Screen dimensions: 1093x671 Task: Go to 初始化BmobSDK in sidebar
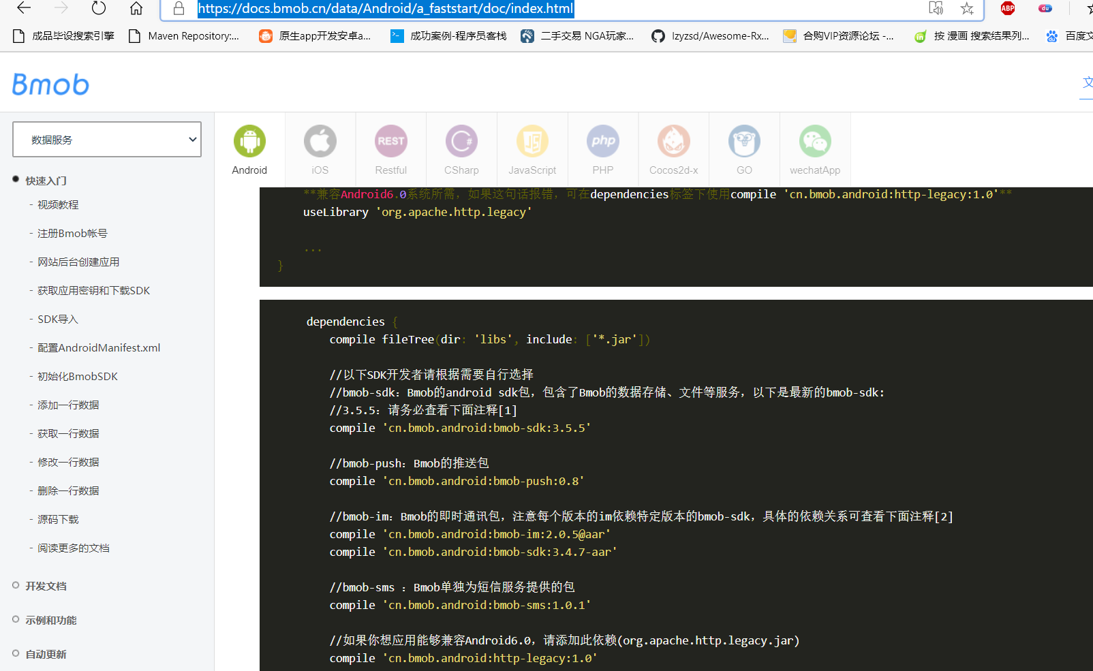coord(78,376)
